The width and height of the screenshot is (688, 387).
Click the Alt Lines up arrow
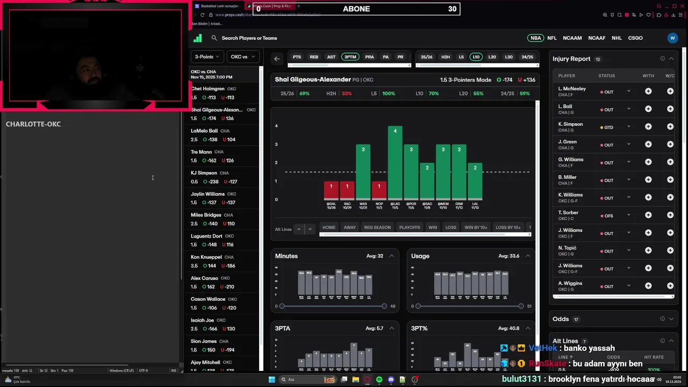click(x=299, y=229)
